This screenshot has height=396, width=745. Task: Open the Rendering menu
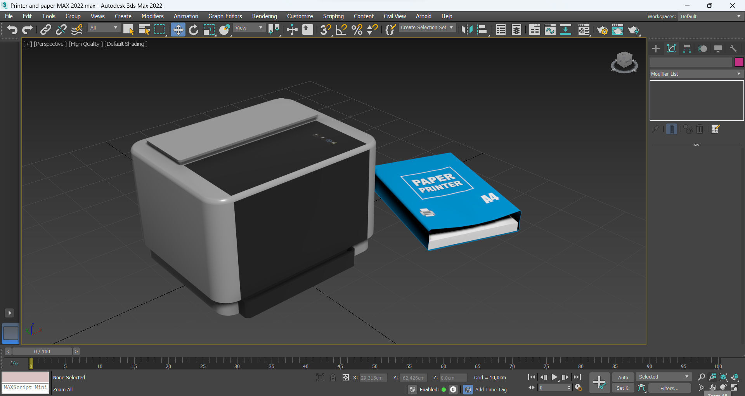tap(264, 16)
